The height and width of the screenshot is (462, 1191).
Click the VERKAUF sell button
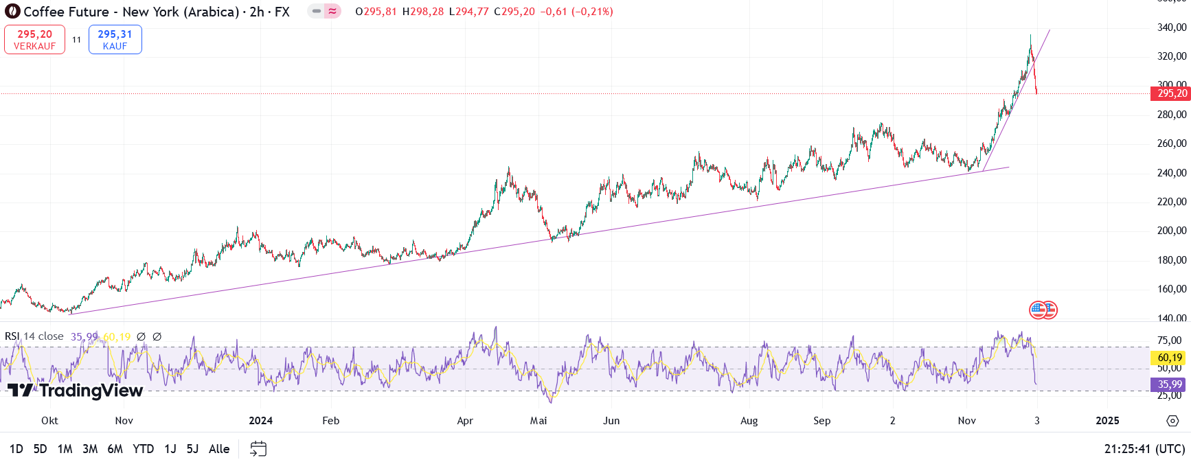click(35, 40)
